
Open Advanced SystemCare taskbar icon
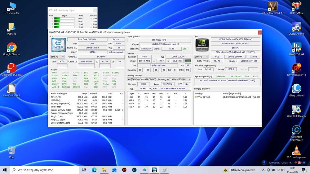134,170
